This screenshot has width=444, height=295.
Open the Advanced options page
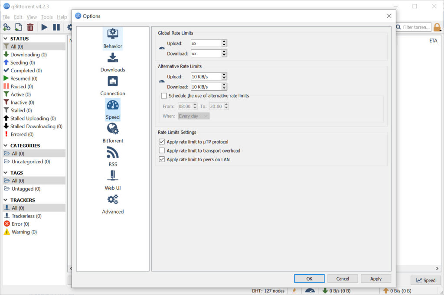[x=113, y=204]
